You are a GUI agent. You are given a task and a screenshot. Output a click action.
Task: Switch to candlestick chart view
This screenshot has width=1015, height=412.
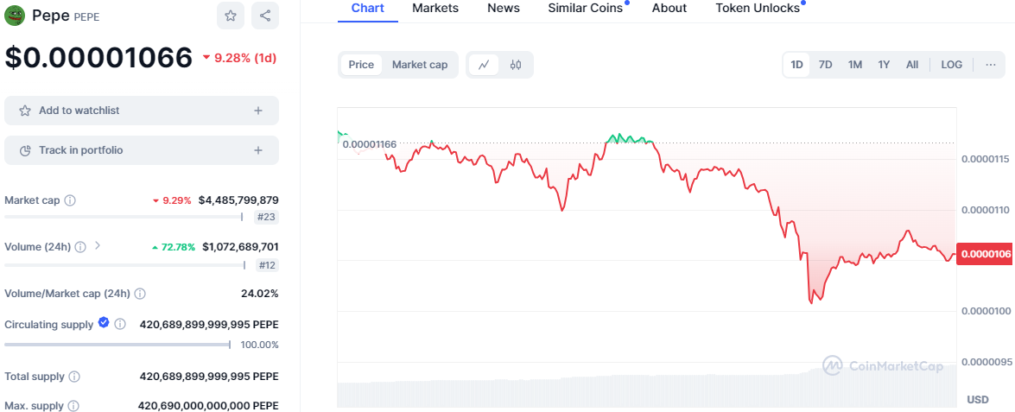[x=515, y=65]
